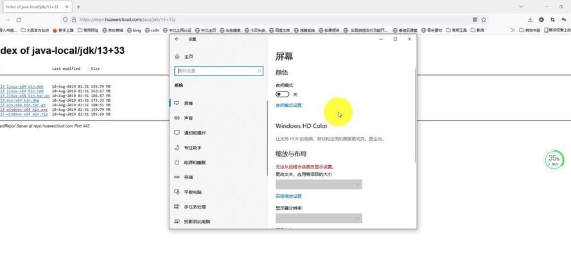
Task: Open the 新手上路 bookmark
Action: pyautogui.click(x=63, y=30)
